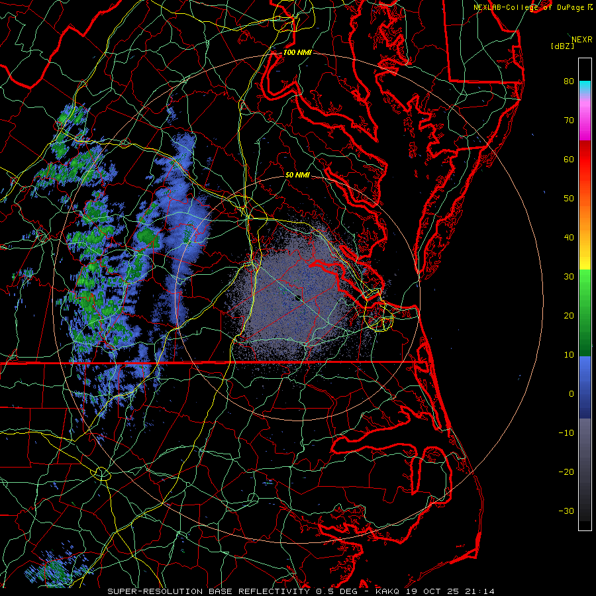Image resolution: width=596 pixels, height=596 pixels.
Task: Click the 60 value on dBZ scale
Action: 569,159
